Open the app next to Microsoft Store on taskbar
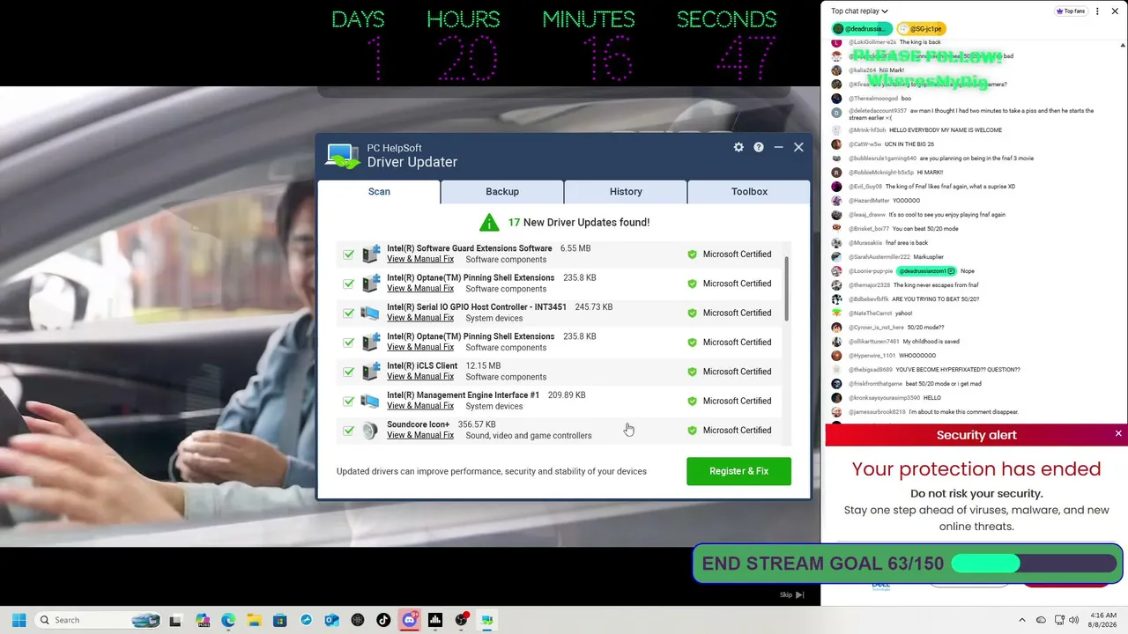 click(x=306, y=620)
